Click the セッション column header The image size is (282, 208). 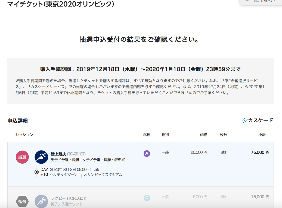tap(24, 135)
